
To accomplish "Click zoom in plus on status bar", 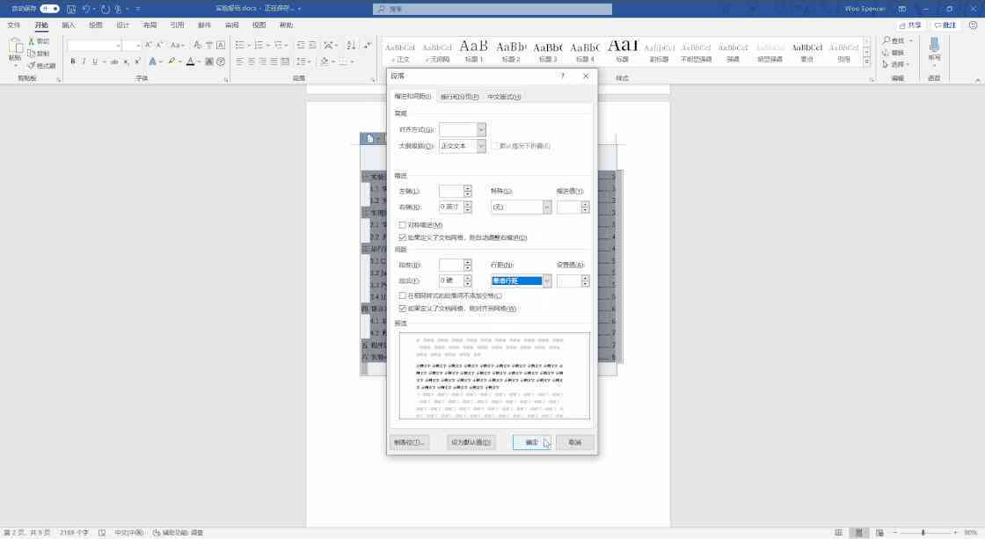I will [955, 532].
